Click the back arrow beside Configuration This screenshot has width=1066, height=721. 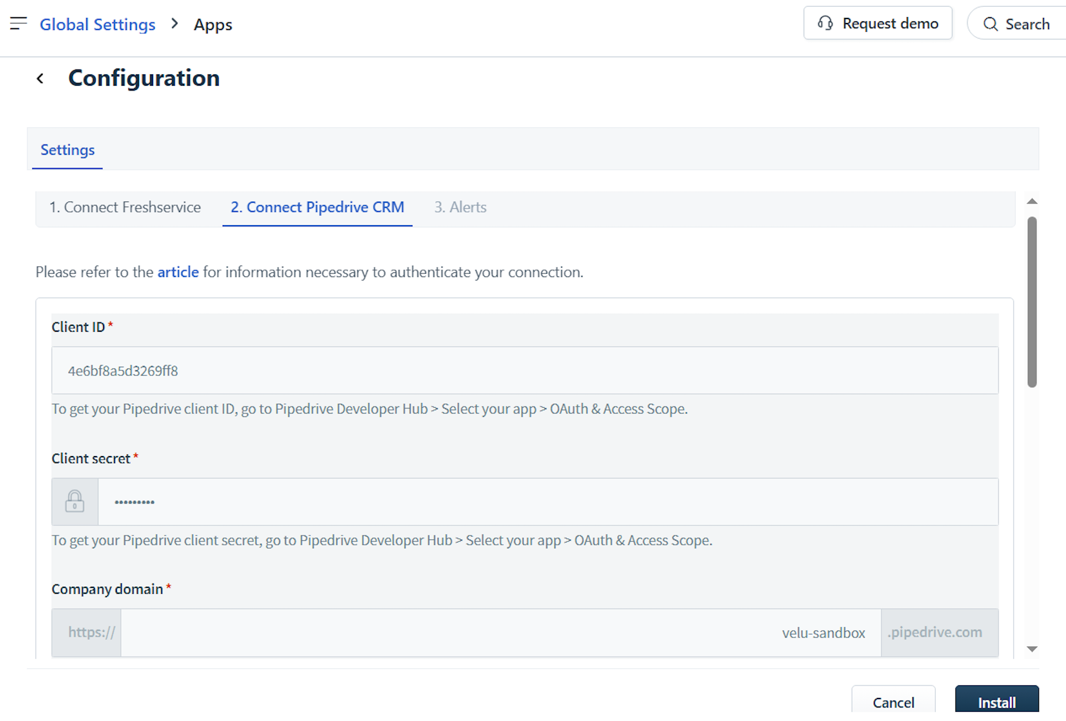[40, 78]
